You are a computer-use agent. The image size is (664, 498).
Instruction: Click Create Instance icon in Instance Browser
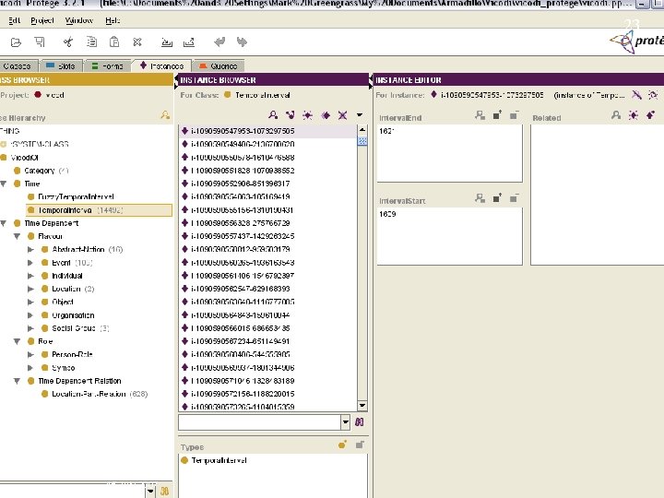pyautogui.click(x=308, y=115)
